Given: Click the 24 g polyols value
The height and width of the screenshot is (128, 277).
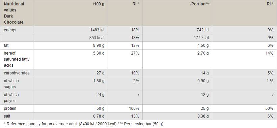Looking at the screenshot, I should pos(101,95).
